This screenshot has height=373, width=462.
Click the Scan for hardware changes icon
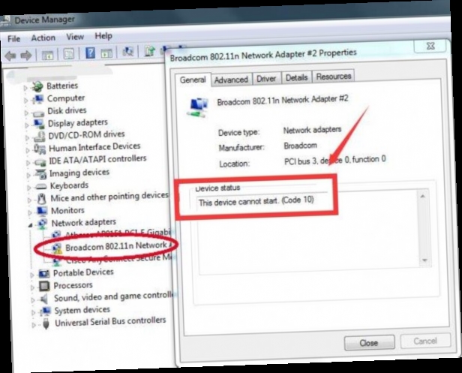(127, 52)
